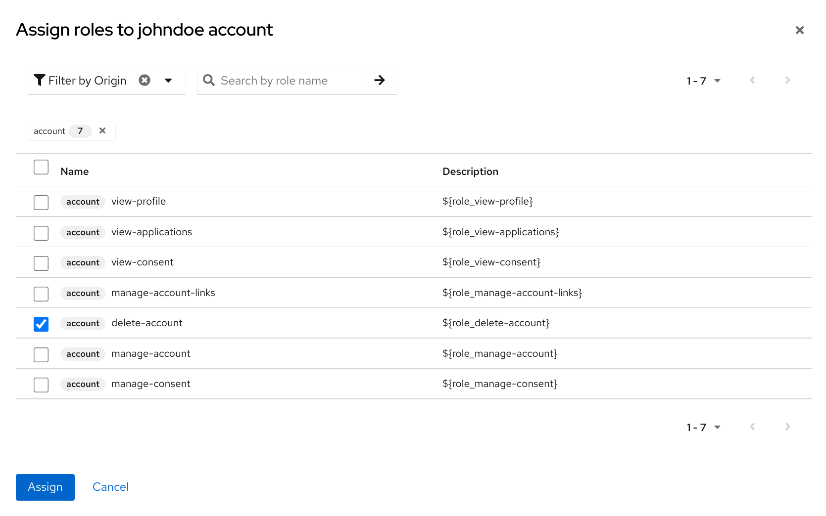Click the Assign button
The image size is (826, 516).
click(x=45, y=487)
